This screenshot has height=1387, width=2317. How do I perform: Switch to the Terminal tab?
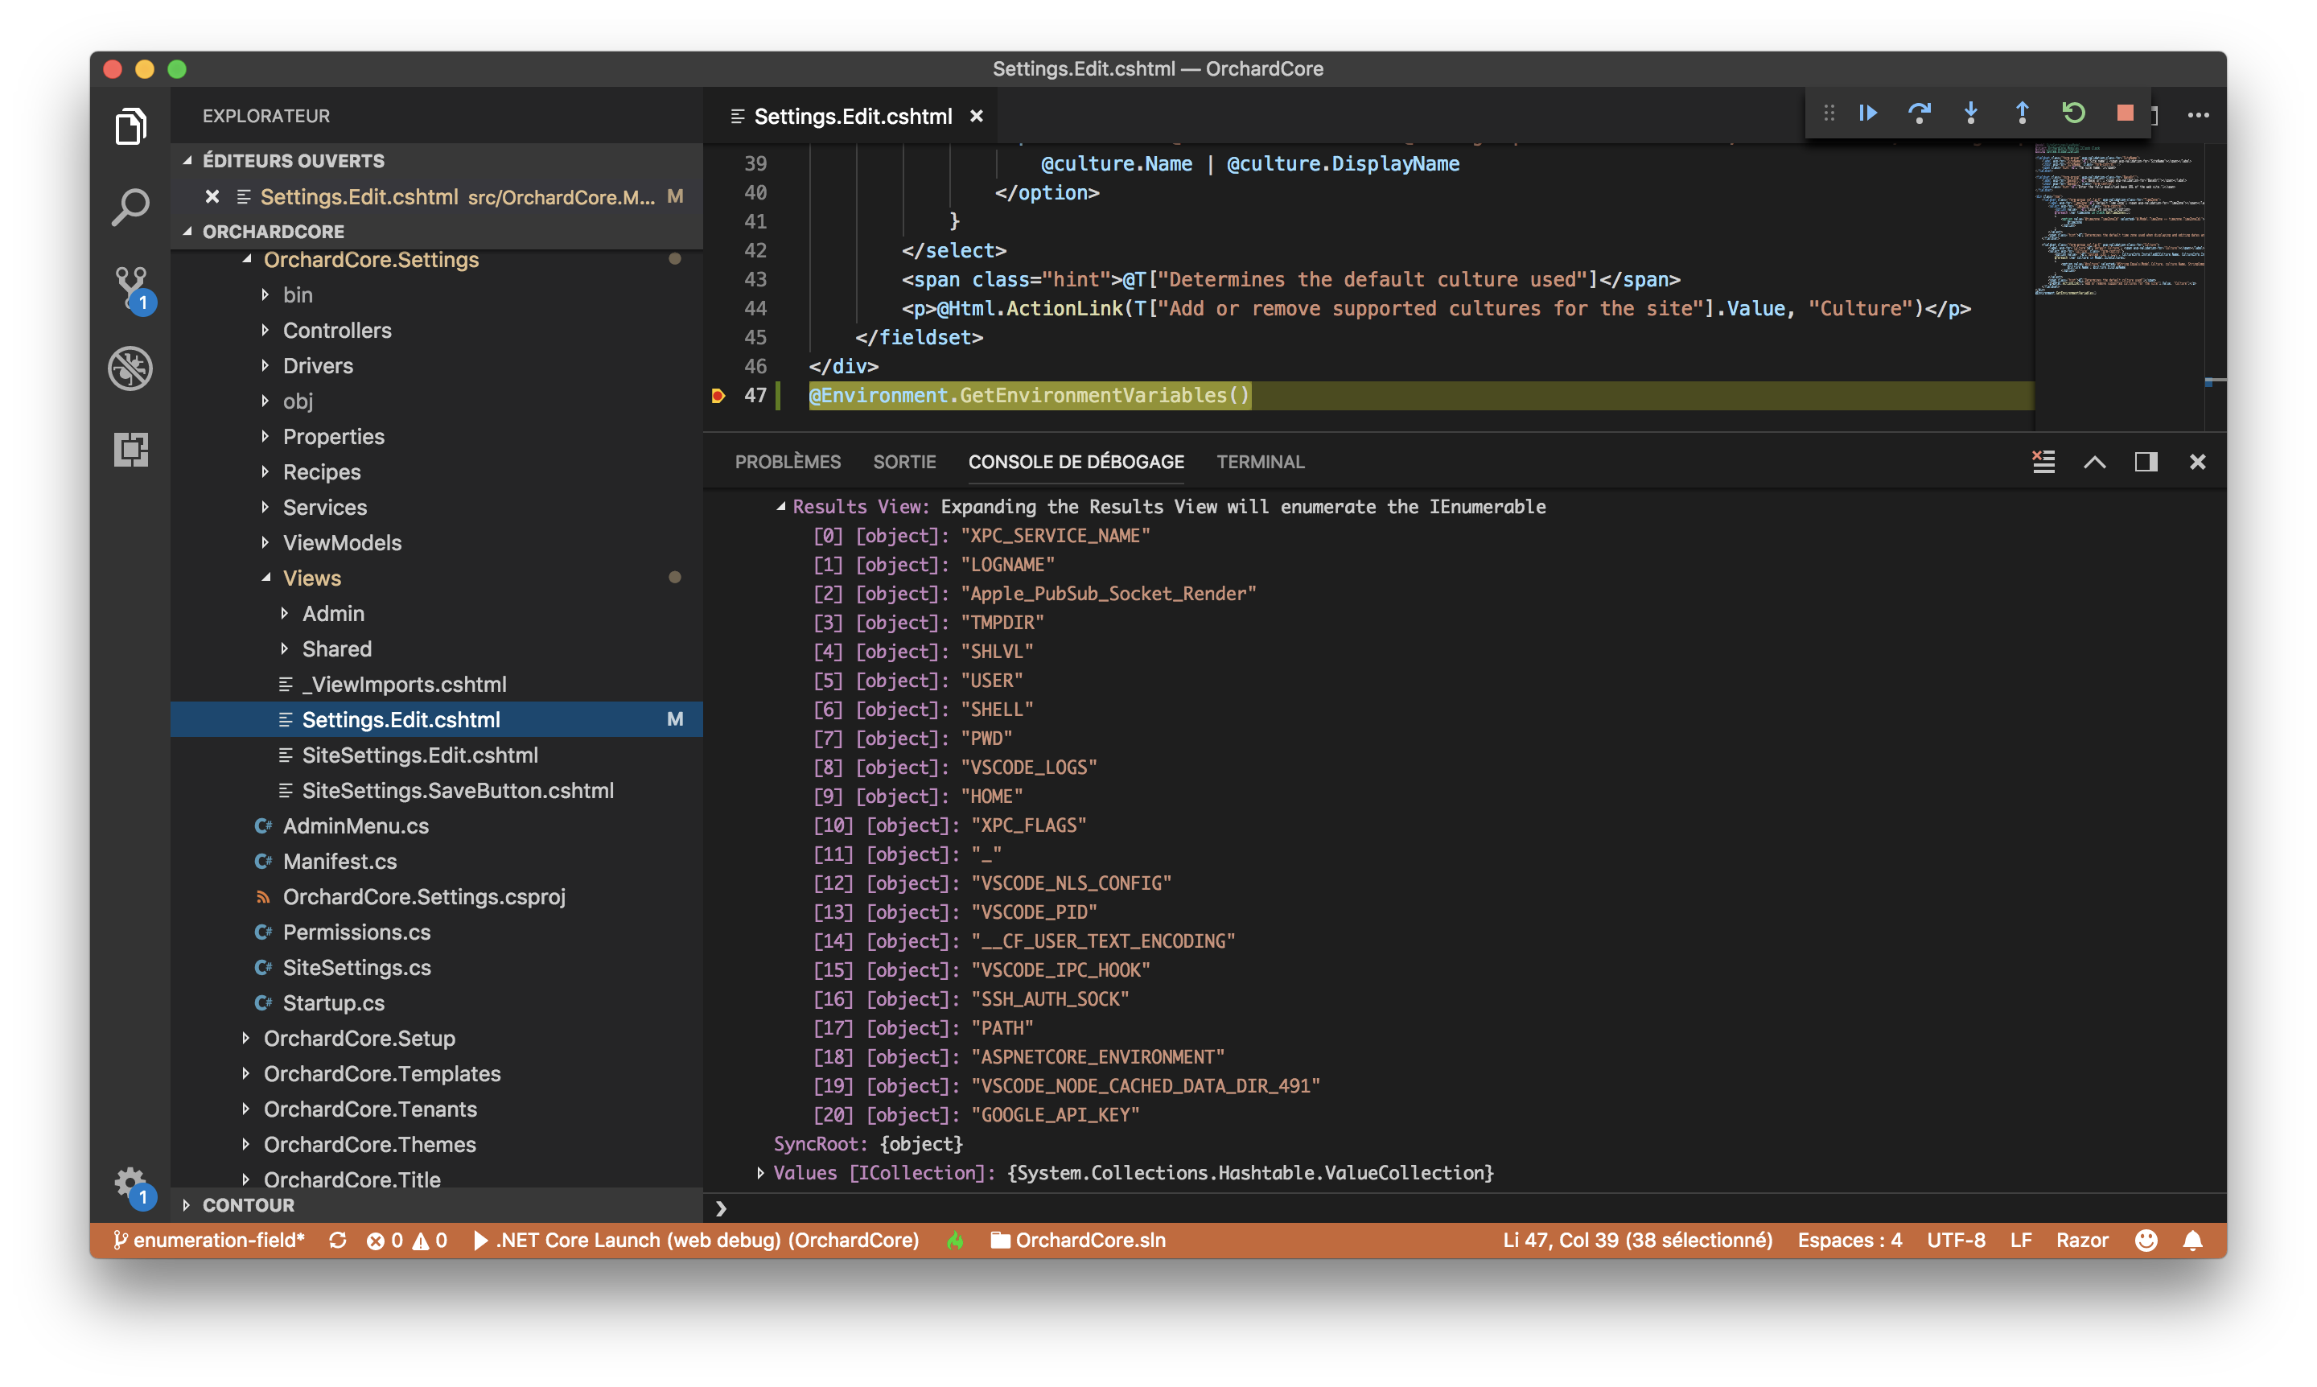tap(1260, 461)
